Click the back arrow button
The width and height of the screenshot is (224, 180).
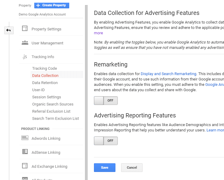click(x=9, y=30)
